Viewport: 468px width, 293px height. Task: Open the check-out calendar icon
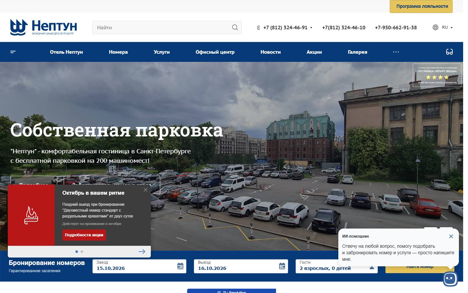(282, 266)
